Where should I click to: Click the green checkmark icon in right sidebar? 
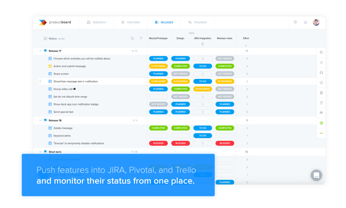point(321,123)
